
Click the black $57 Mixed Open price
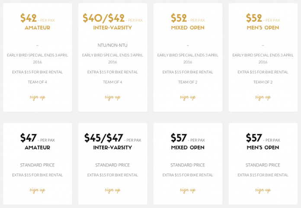(x=179, y=138)
